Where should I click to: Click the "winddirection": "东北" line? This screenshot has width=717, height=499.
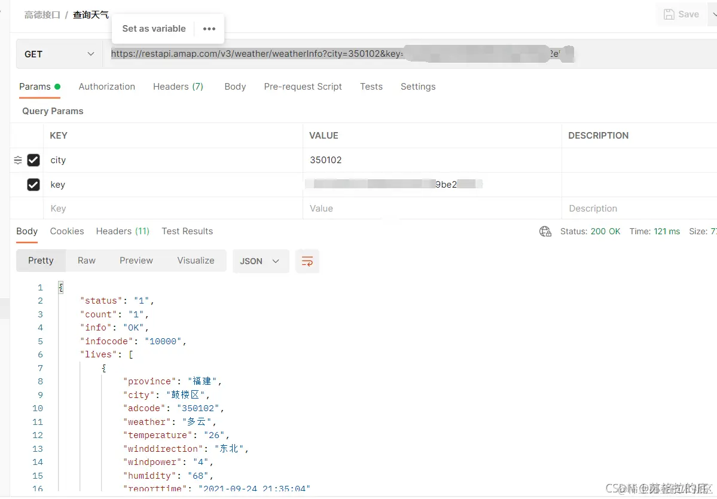(x=185, y=449)
